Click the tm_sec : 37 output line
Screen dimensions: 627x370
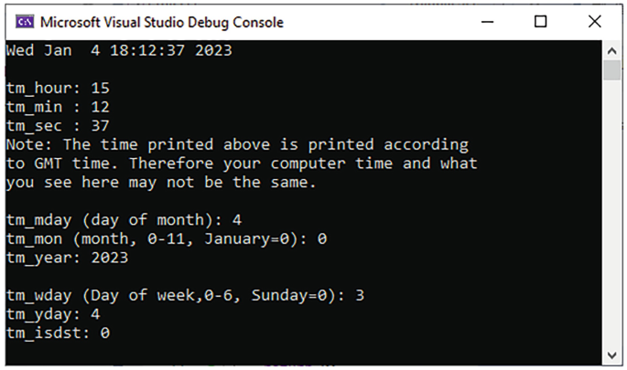(x=58, y=126)
